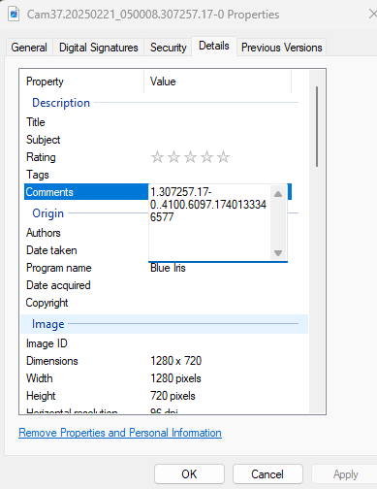Viewport: 377px width, 489px height.
Task: Set rating to first star
Action: (157, 157)
